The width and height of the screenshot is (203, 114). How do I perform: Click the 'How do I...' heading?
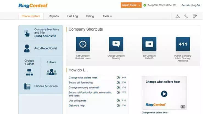pyautogui.click(x=78, y=70)
